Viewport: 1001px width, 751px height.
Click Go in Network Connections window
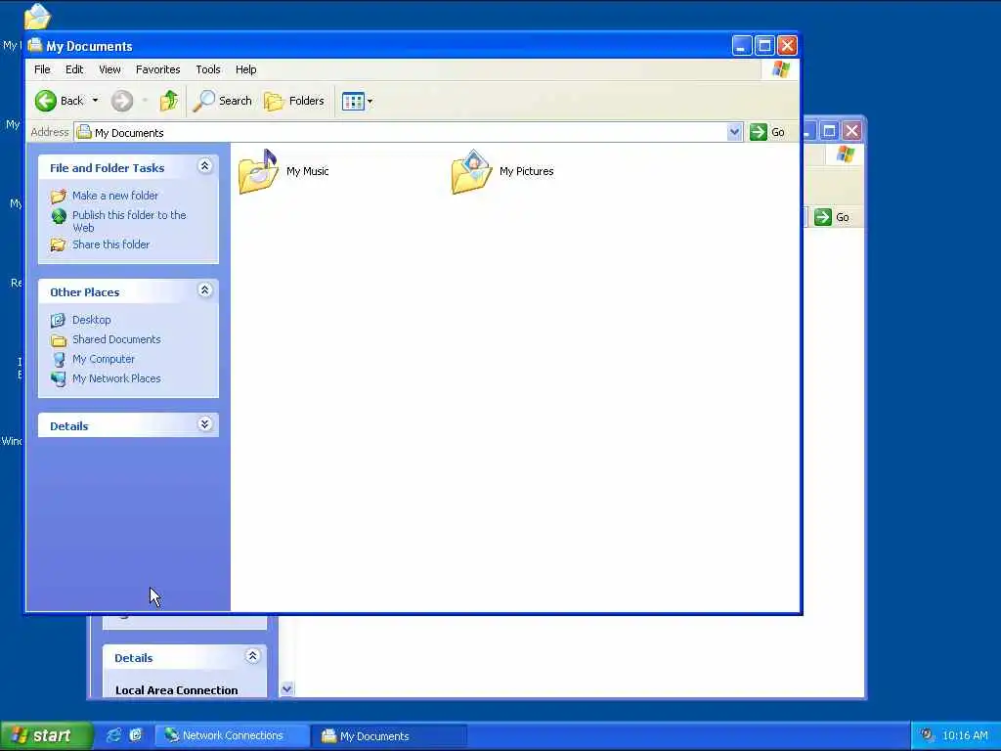pyautogui.click(x=832, y=217)
